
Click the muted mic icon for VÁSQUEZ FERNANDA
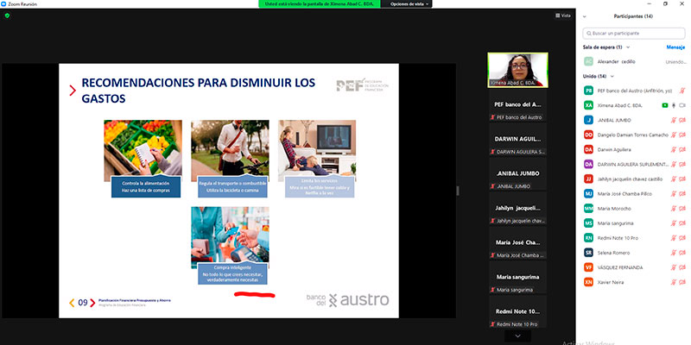(x=674, y=267)
